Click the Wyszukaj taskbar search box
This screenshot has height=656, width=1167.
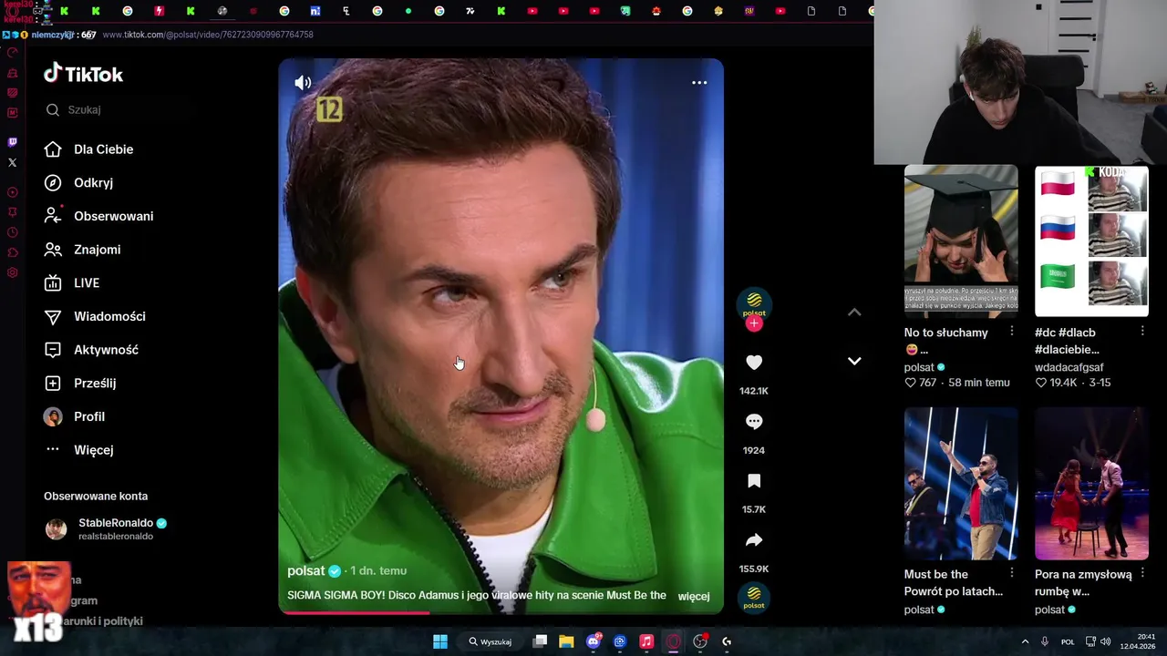[x=491, y=641]
